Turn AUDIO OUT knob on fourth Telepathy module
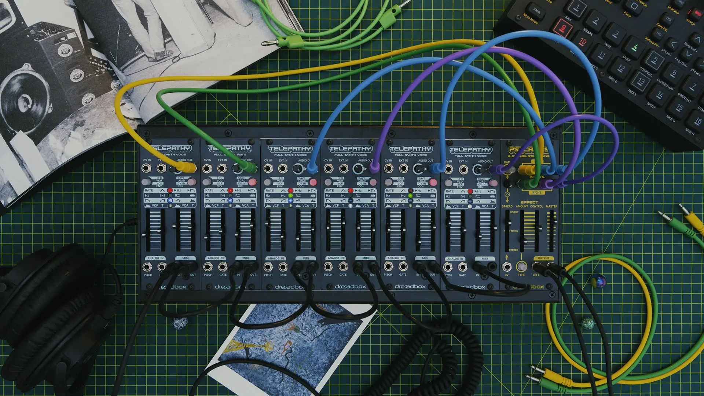Screen dimensions: 704x396 coord(358,169)
